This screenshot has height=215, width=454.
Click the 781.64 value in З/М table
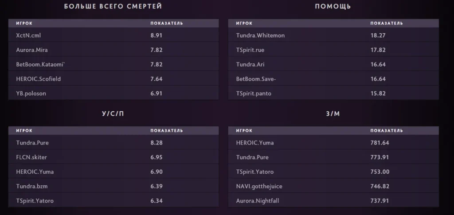tap(380, 143)
